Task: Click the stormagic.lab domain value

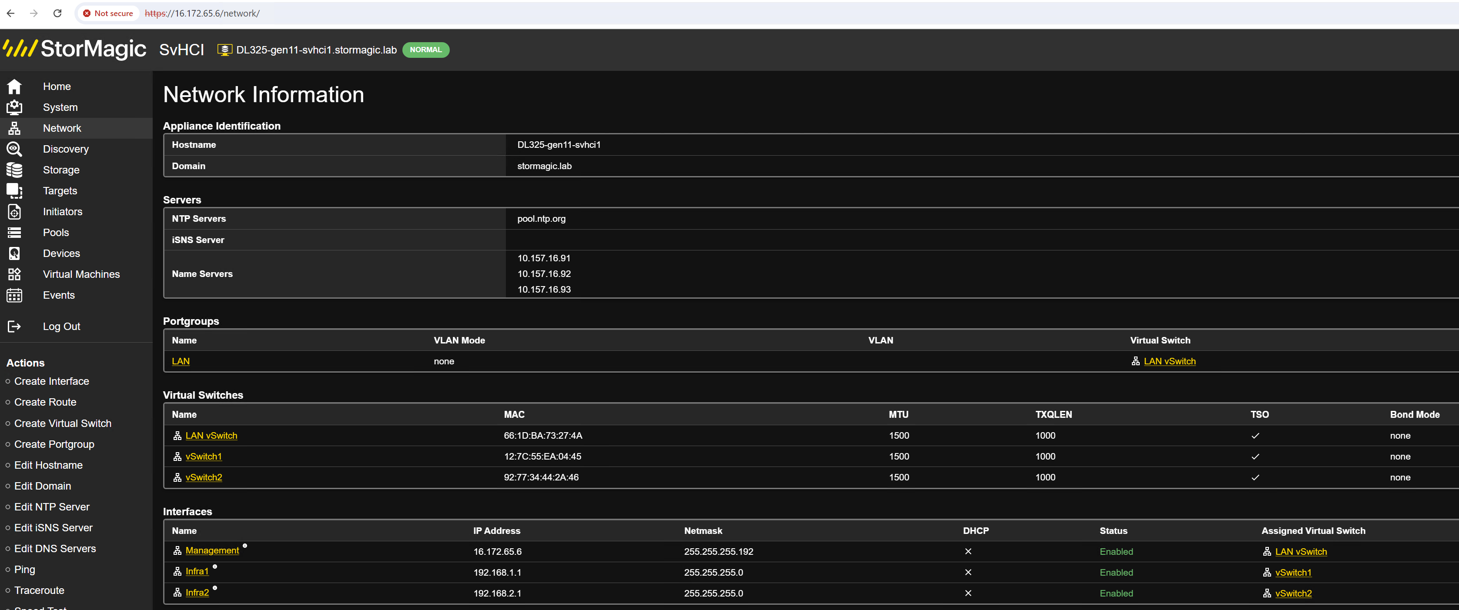Action: click(544, 167)
